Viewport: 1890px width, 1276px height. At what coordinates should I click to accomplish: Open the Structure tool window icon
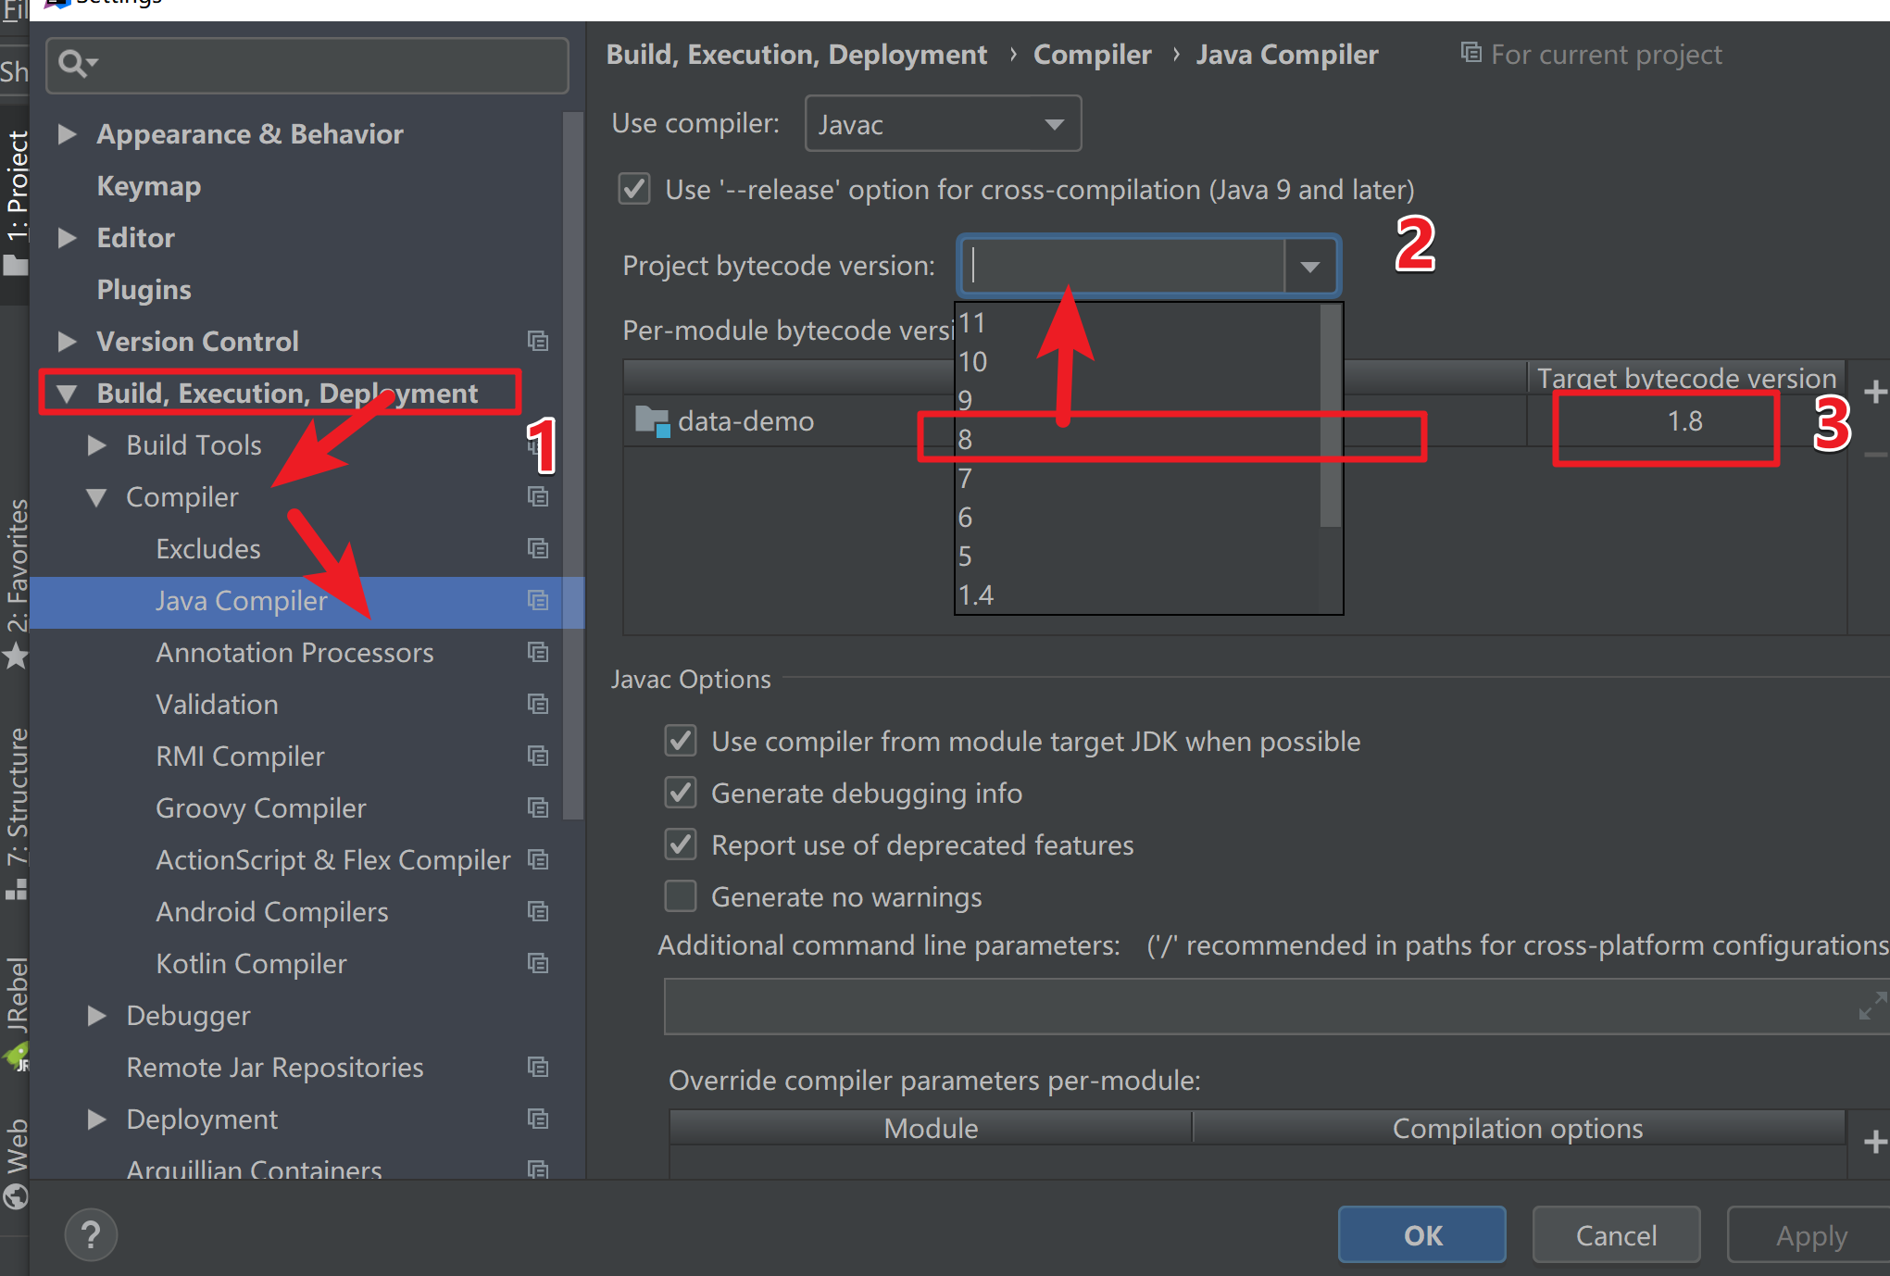(16, 889)
